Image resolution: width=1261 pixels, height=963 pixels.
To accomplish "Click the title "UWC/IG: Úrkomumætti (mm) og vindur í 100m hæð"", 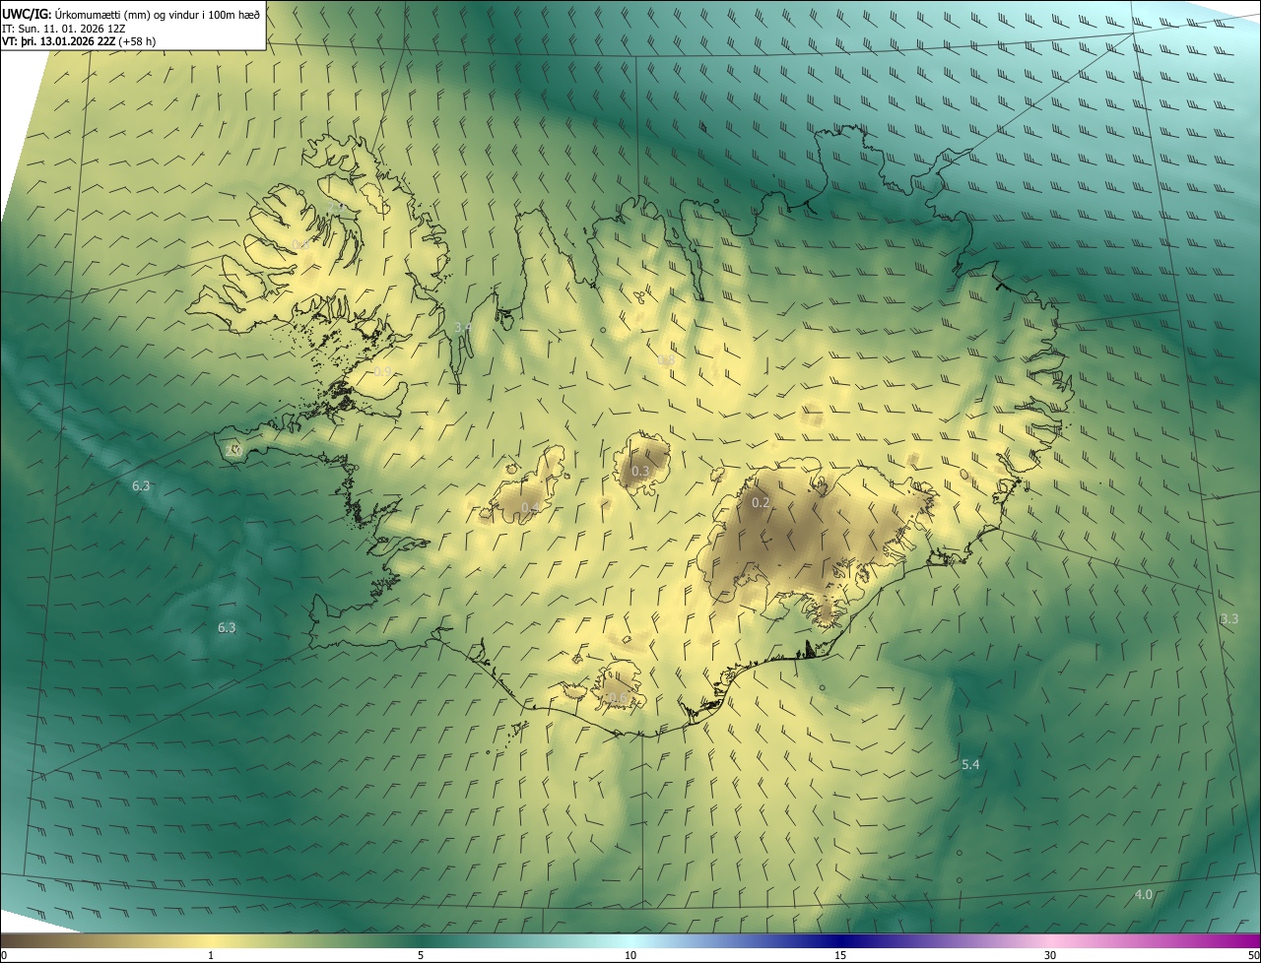I will click(x=131, y=13).
